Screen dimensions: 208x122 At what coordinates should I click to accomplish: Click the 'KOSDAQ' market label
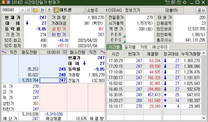(x=114, y=10)
